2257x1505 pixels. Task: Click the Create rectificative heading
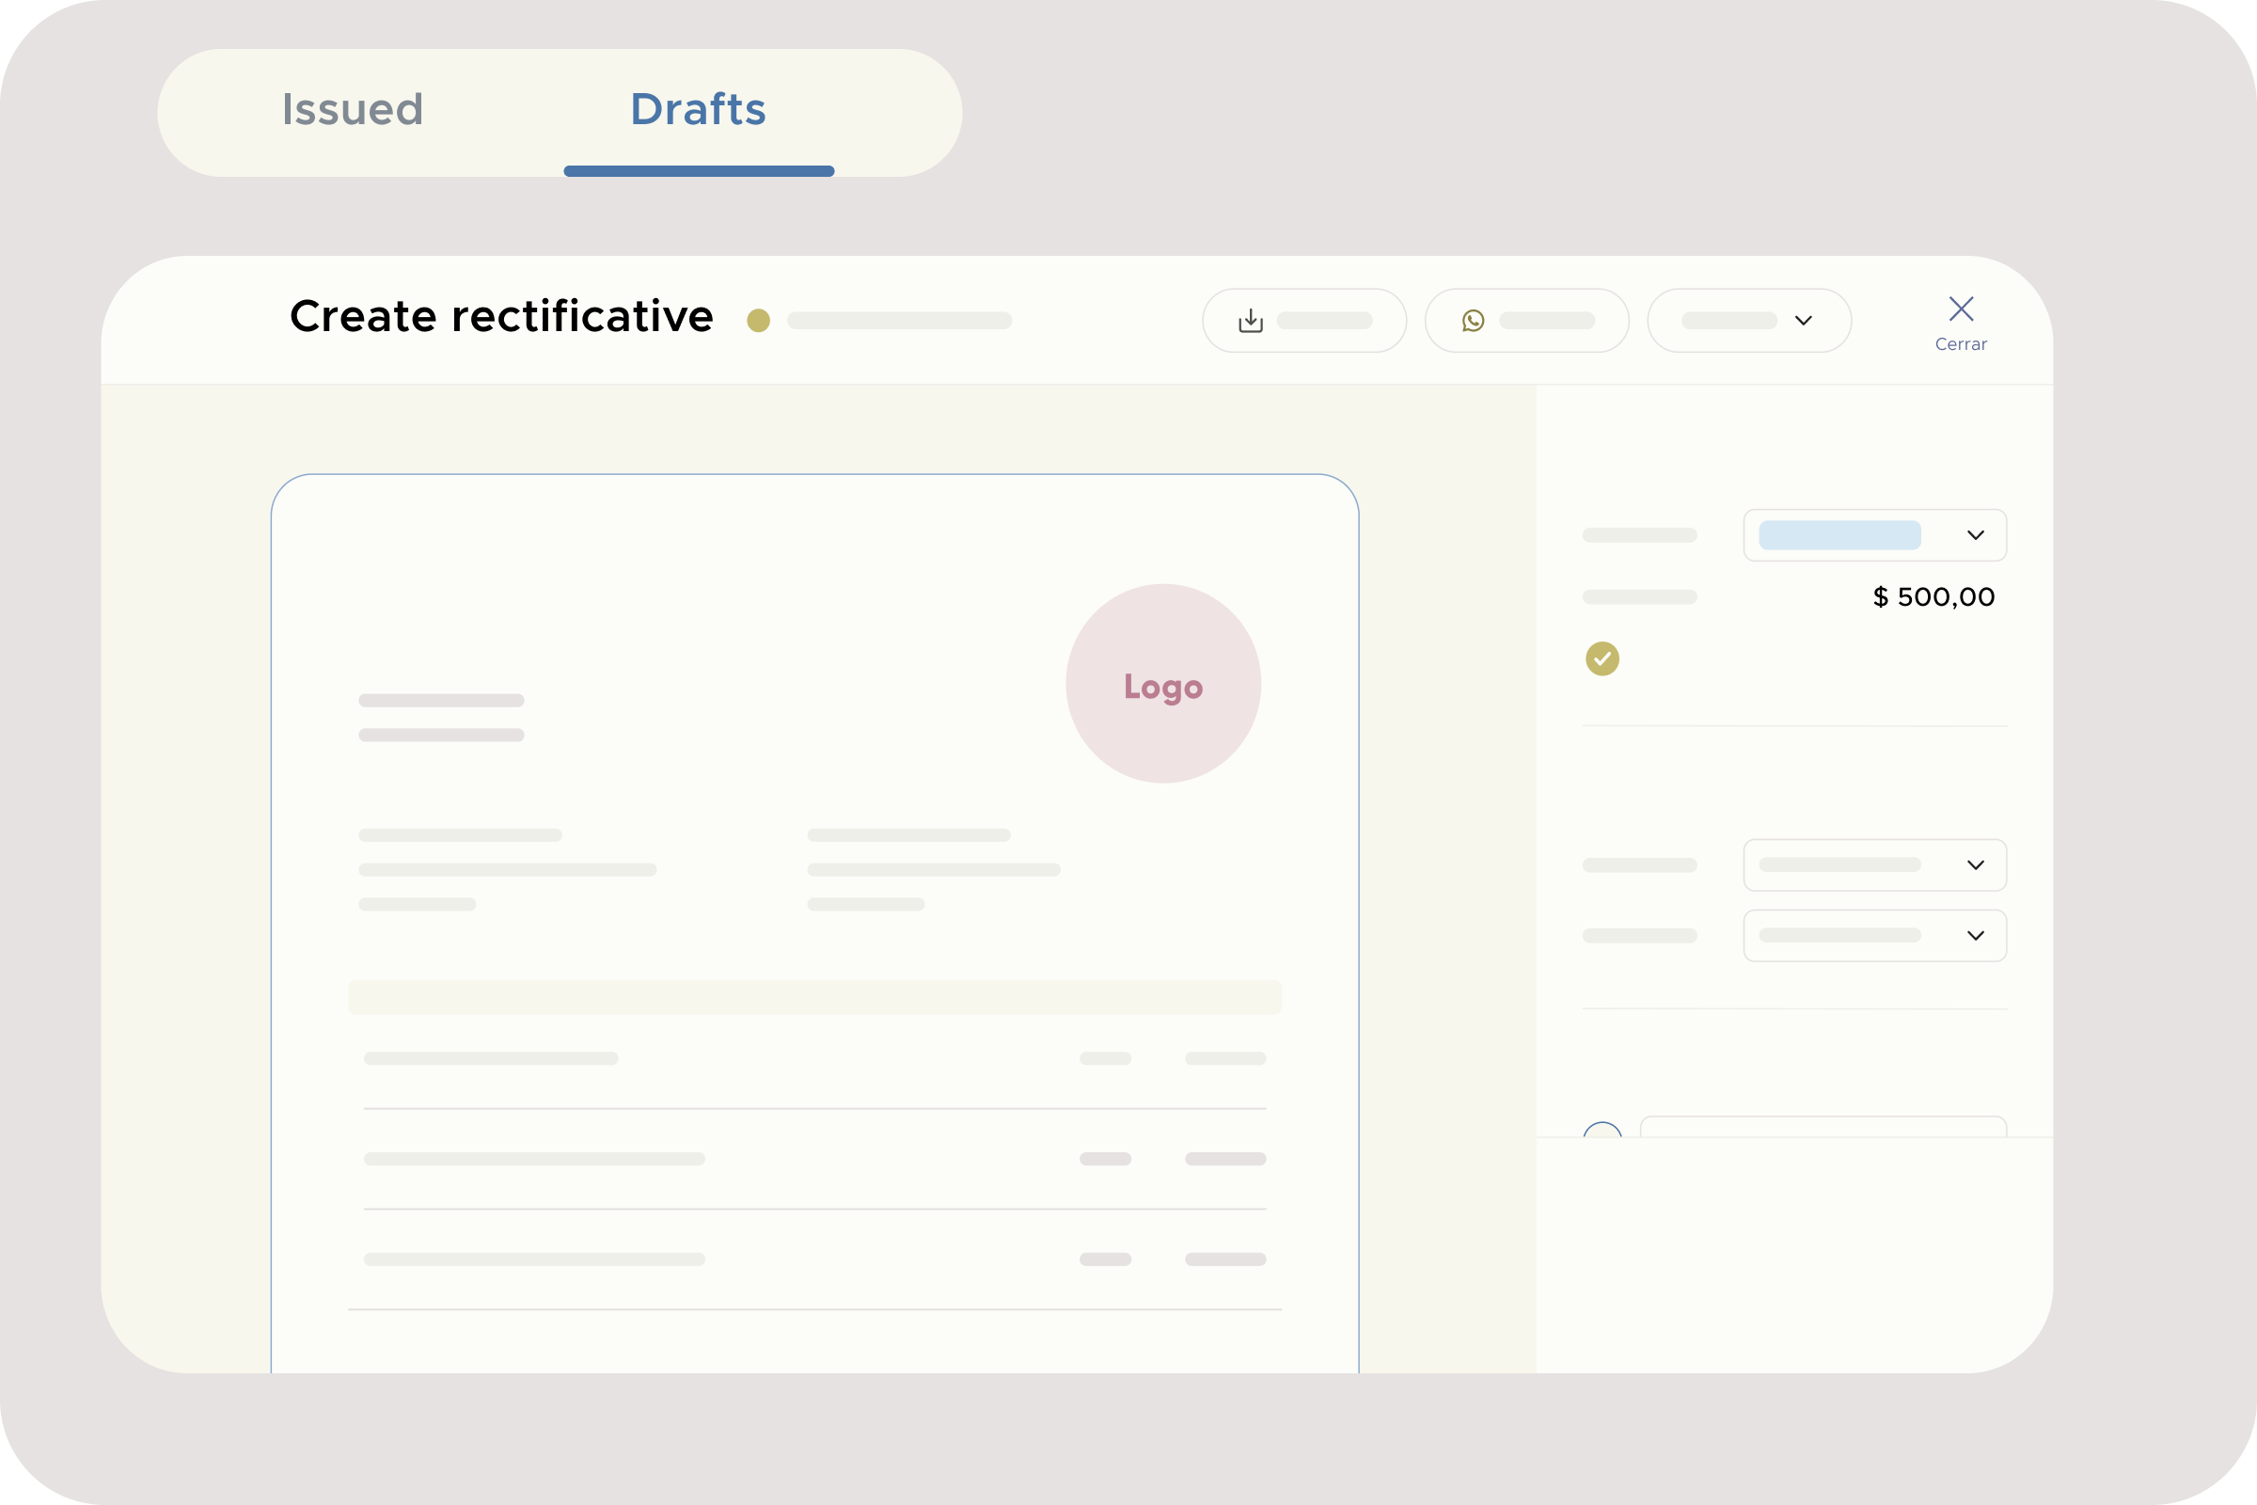(x=501, y=316)
